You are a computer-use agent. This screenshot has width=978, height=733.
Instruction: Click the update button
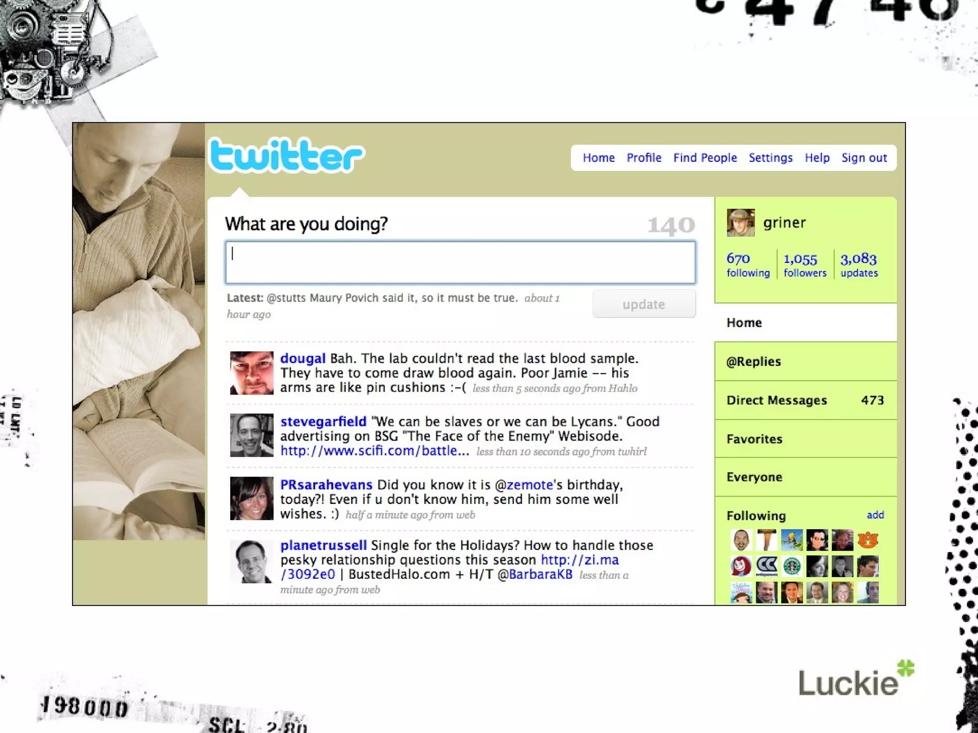pyautogui.click(x=644, y=304)
